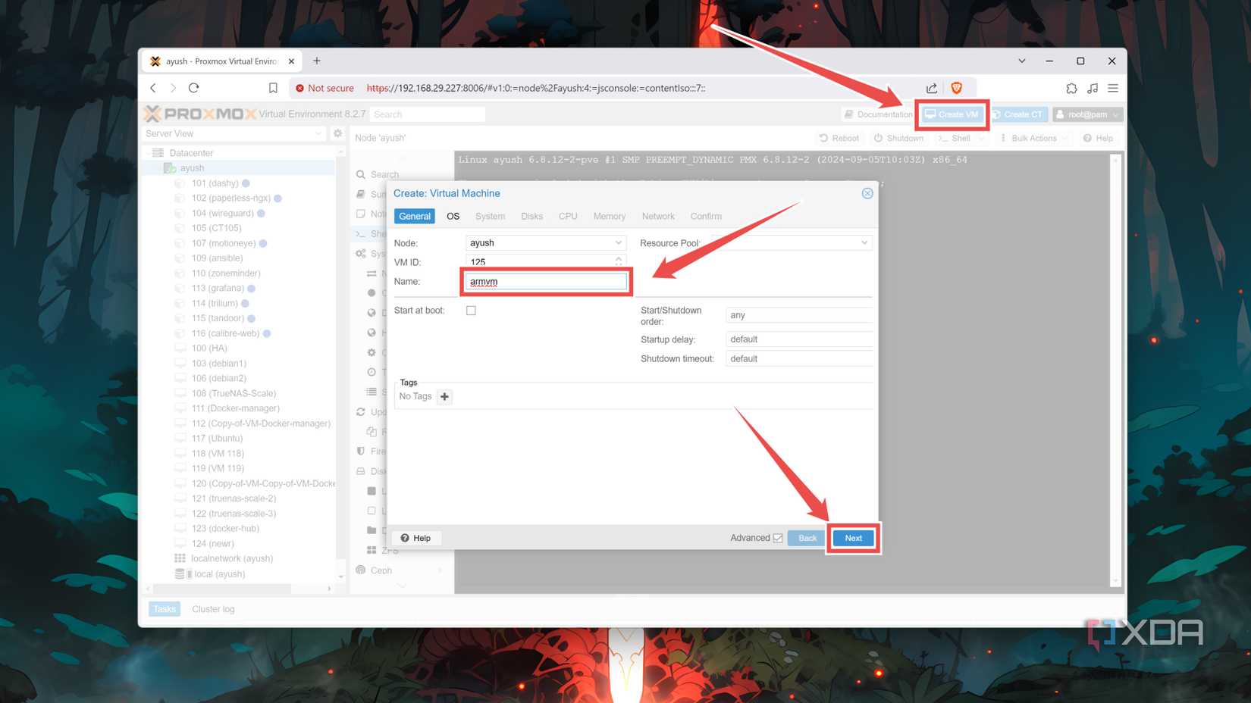Click the Not secure warning indicator

pos(325,88)
